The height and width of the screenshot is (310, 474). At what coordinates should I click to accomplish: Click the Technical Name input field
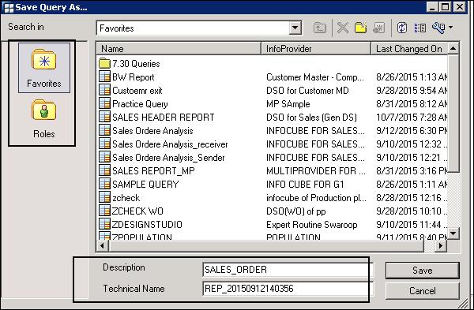pyautogui.click(x=288, y=289)
